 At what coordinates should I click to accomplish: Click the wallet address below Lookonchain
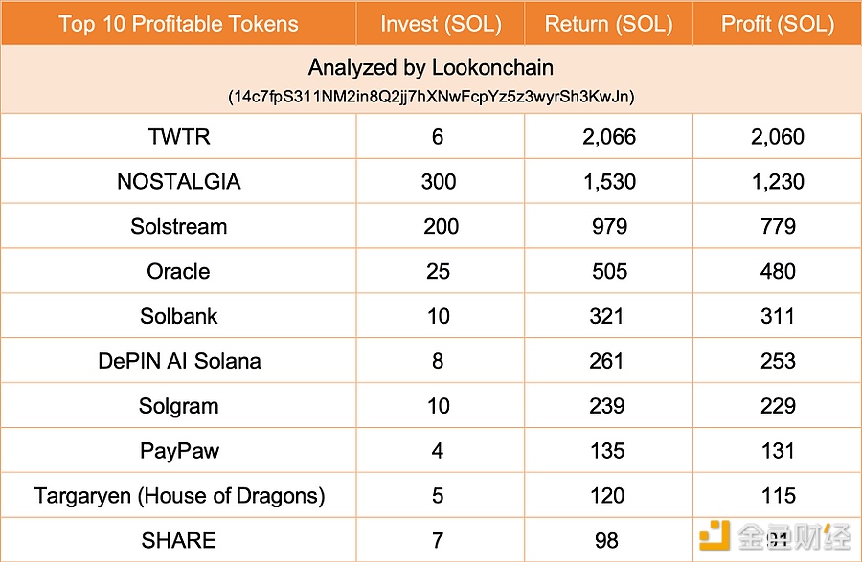[x=431, y=97]
